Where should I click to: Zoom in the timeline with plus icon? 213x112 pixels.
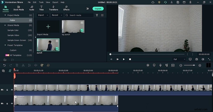click(x=200, y=65)
